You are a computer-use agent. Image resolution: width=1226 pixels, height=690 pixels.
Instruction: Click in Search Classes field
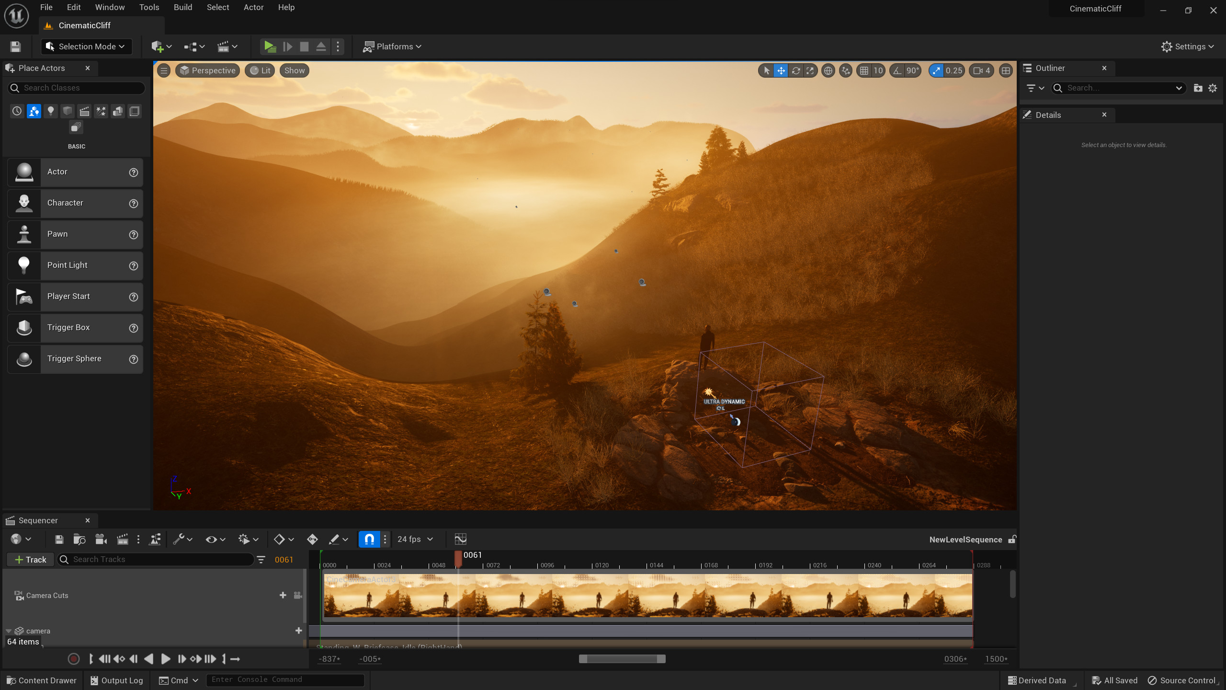tap(77, 88)
